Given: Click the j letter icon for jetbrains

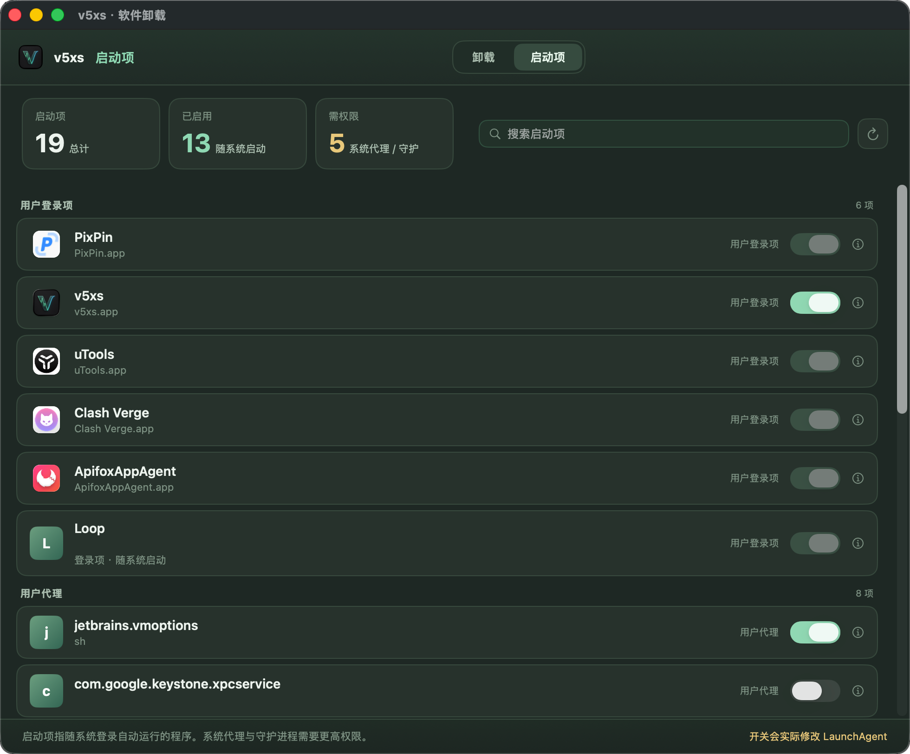Looking at the screenshot, I should [x=46, y=632].
